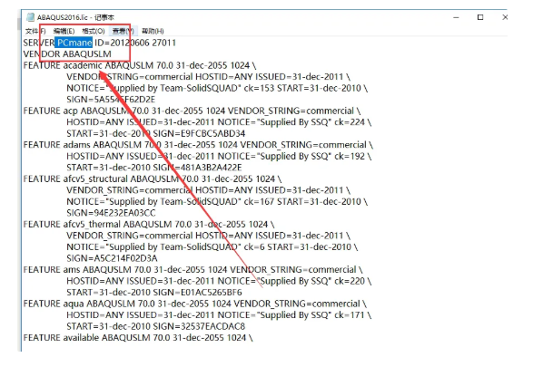Open the 帮助(H) menu
The width and height of the screenshot is (553, 367).
153,31
